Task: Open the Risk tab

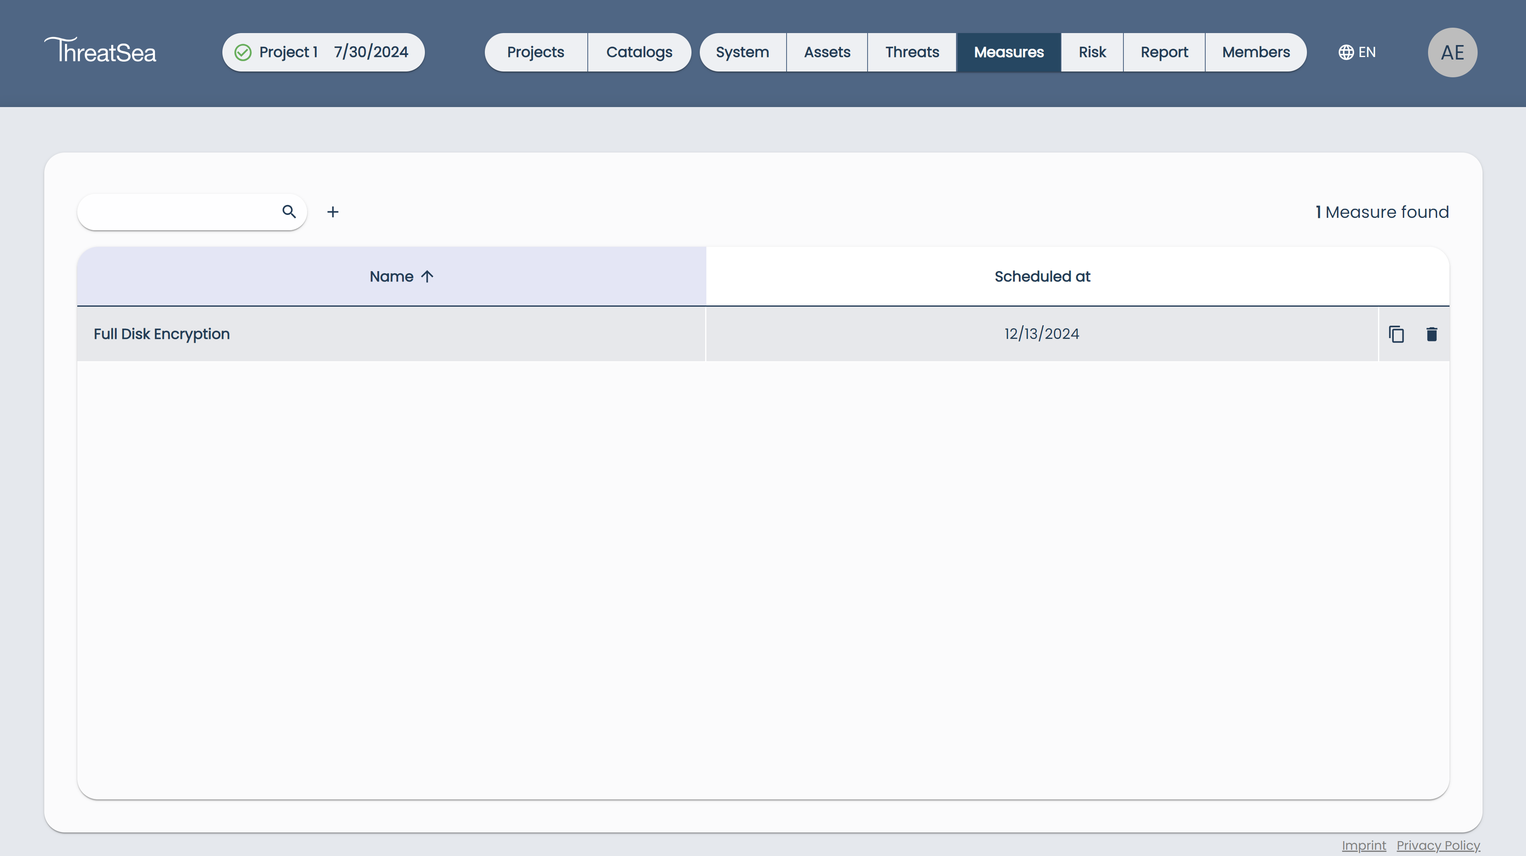Action: tap(1091, 52)
